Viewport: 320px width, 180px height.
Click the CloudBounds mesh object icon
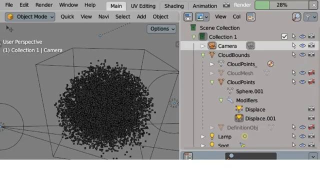pyautogui.click(x=212, y=54)
